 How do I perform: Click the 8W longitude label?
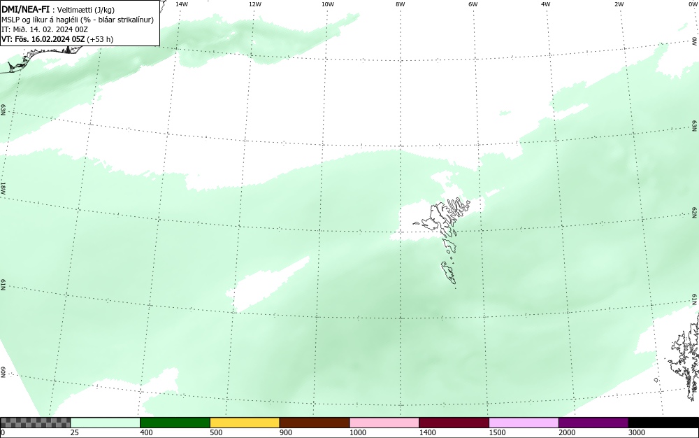[401, 4]
